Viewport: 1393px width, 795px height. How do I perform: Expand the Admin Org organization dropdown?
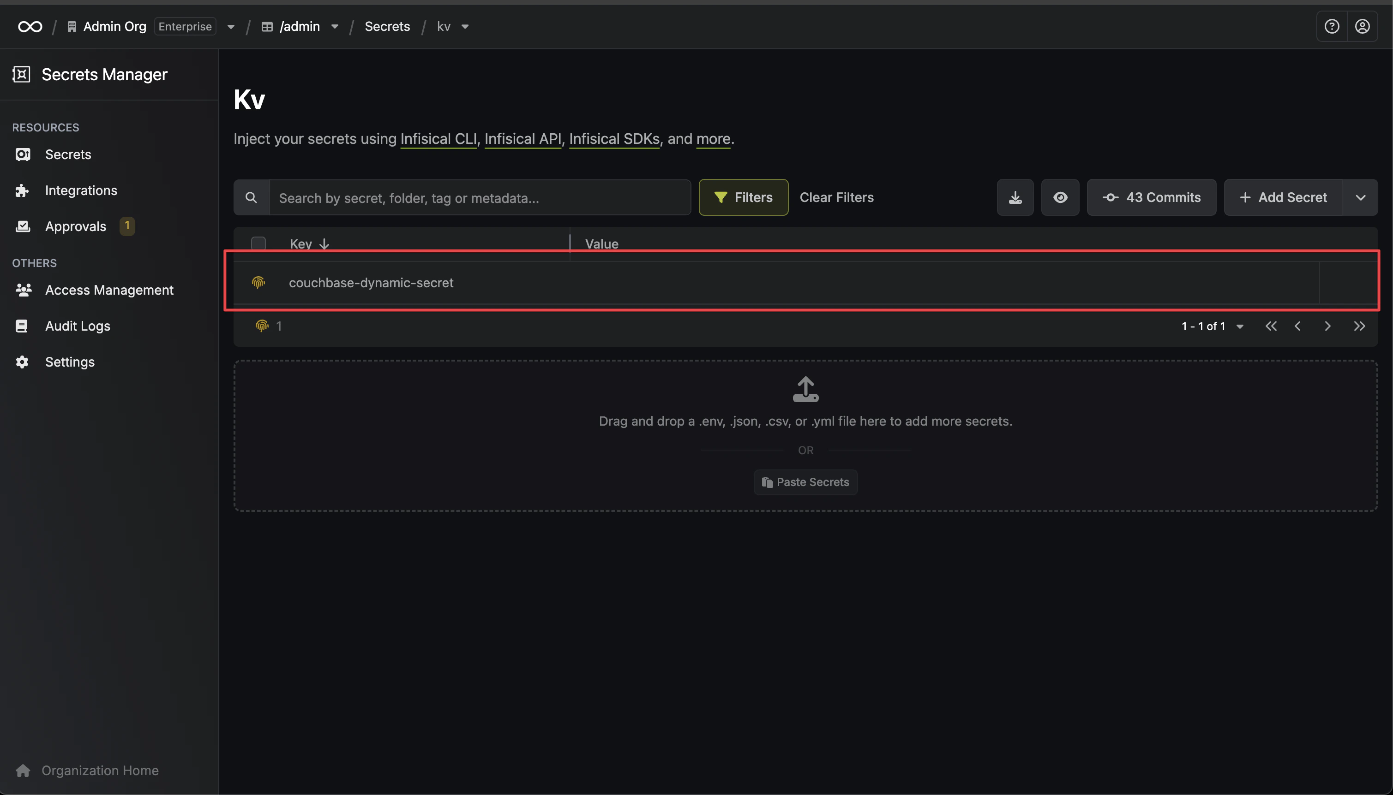(231, 27)
